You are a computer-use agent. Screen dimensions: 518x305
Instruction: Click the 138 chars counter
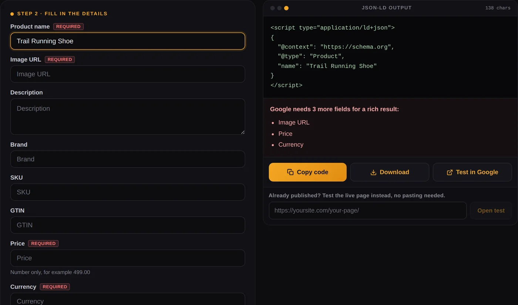point(498,8)
